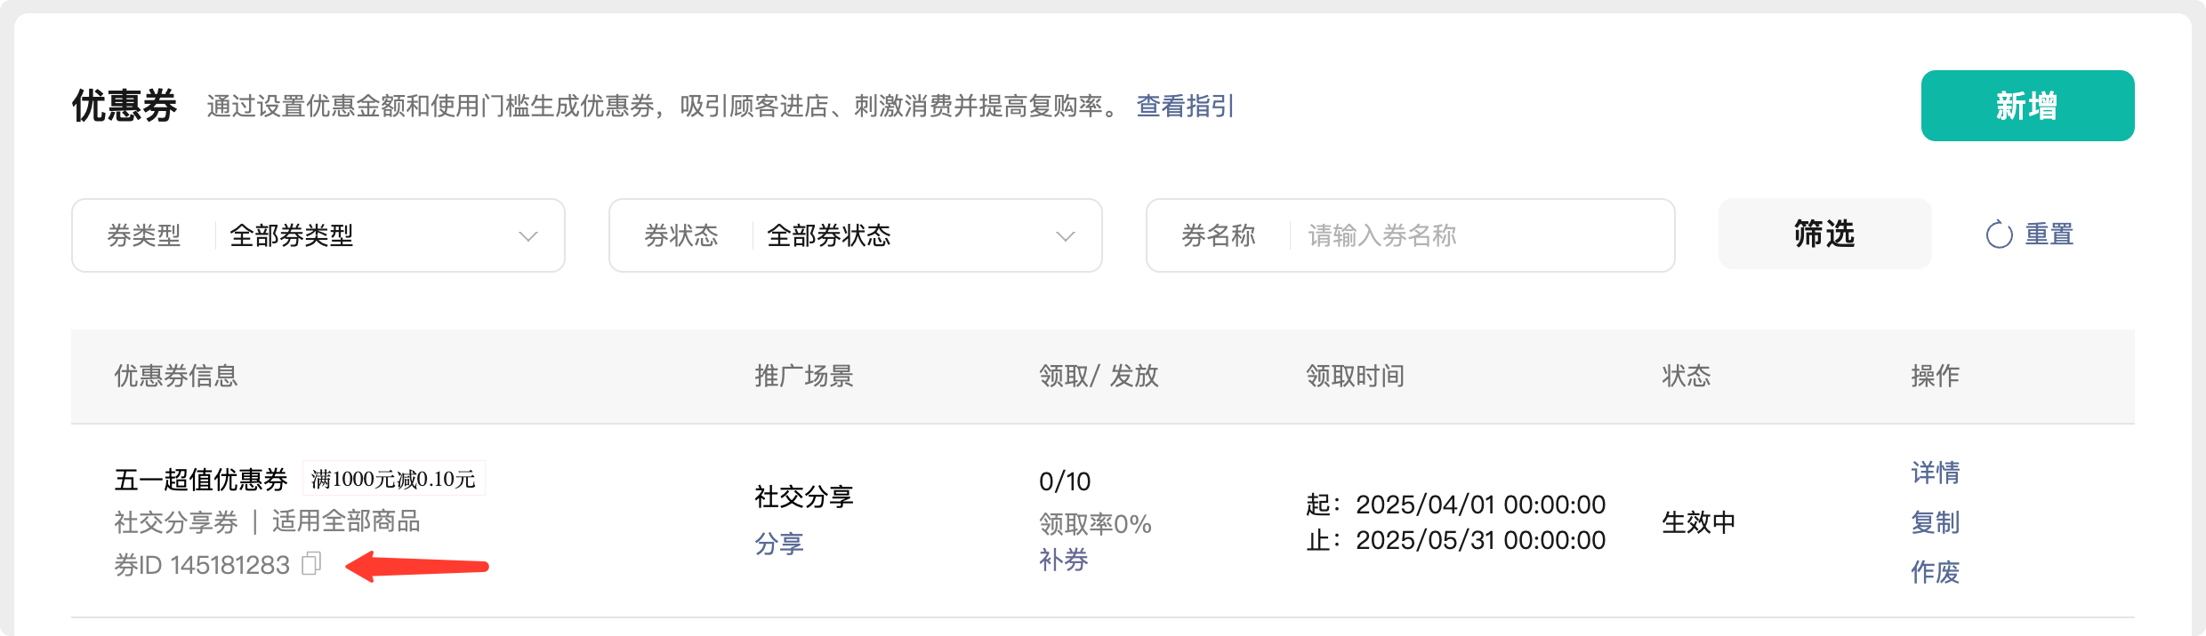Click 分享 link under 社交分享
The height and width of the screenshot is (636, 2206).
779,544
